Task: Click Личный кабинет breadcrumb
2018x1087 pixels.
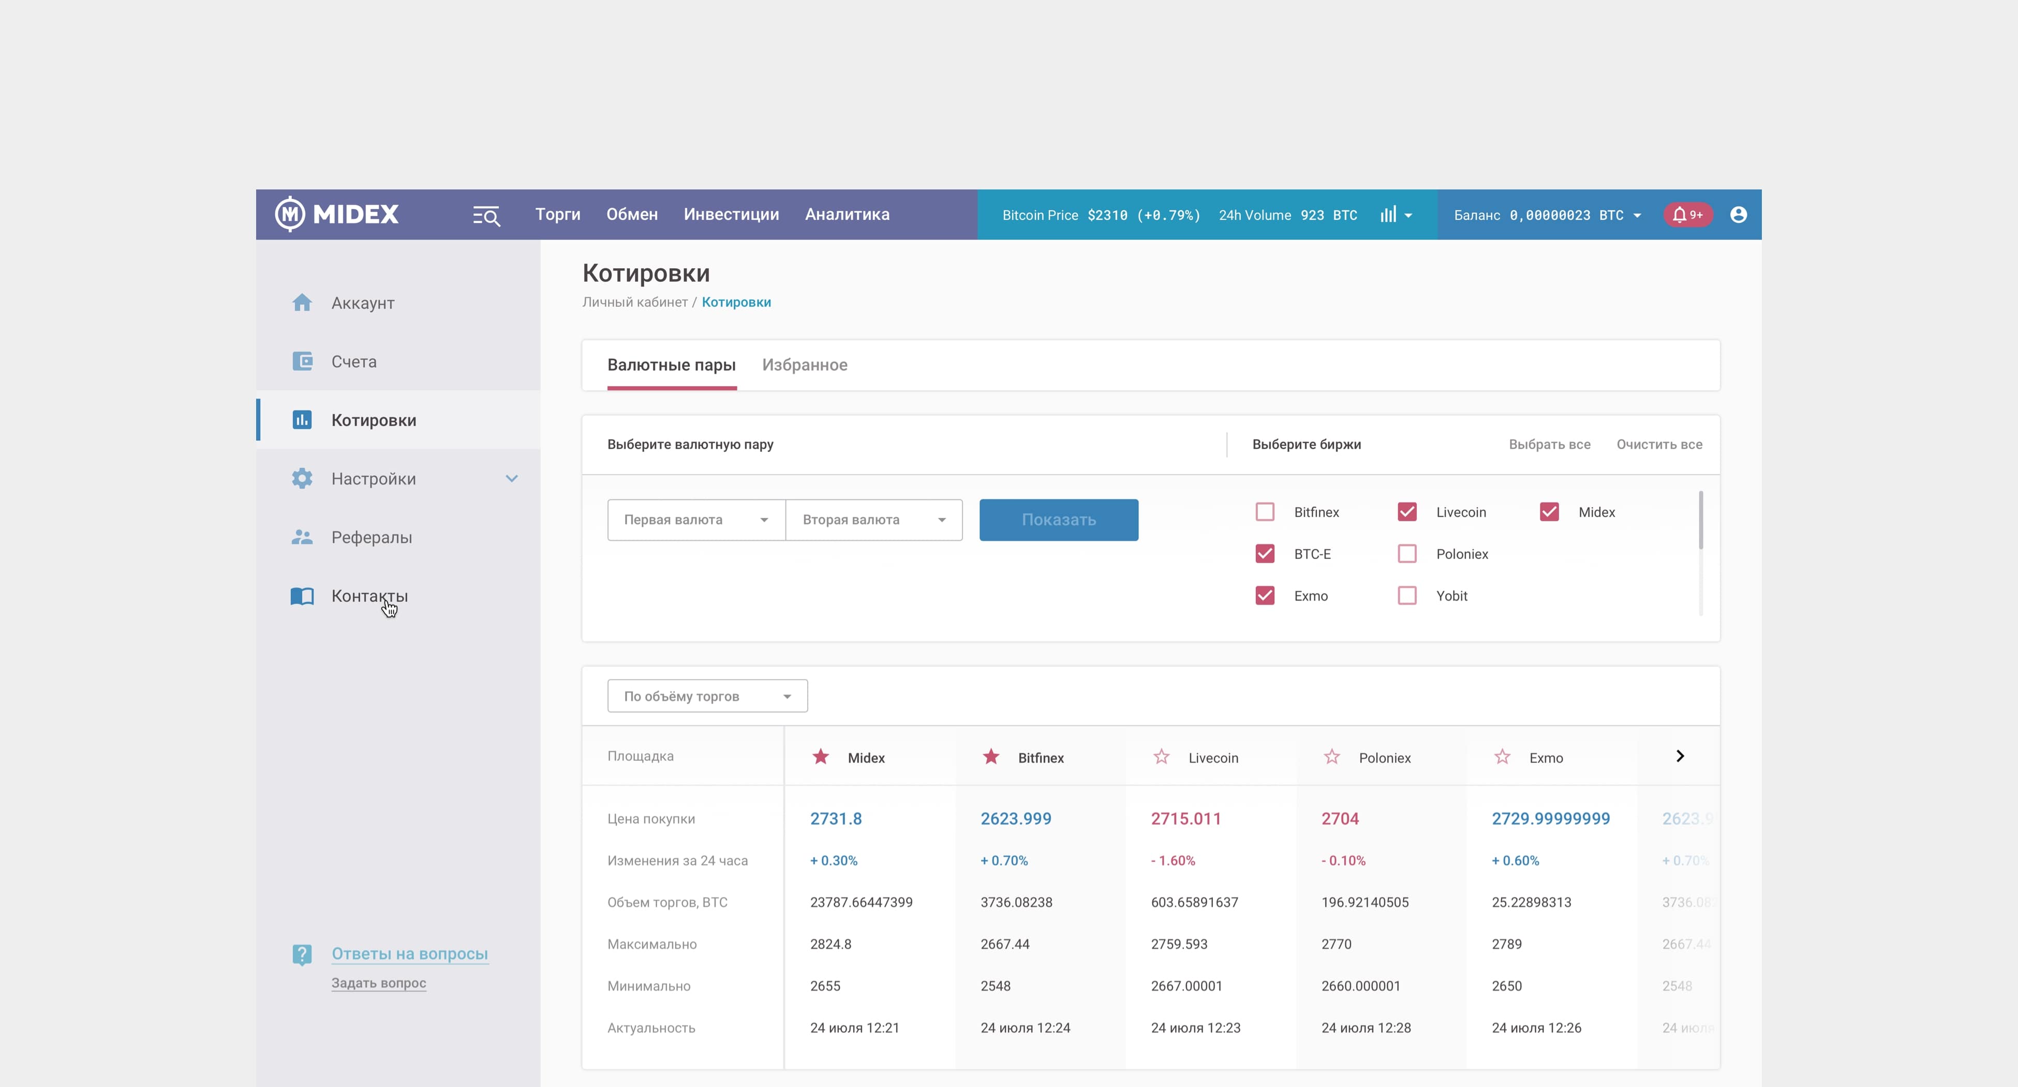Action: (634, 302)
